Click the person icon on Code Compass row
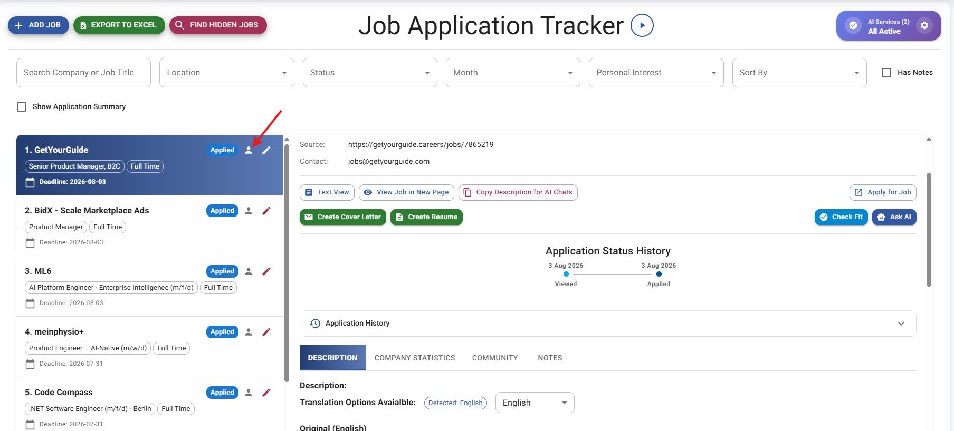 [x=249, y=393]
